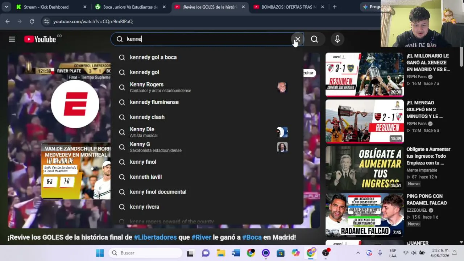The image size is (464, 261).
Task: Choose suggestion 'kennedy gol'
Action: pyautogui.click(x=207, y=72)
